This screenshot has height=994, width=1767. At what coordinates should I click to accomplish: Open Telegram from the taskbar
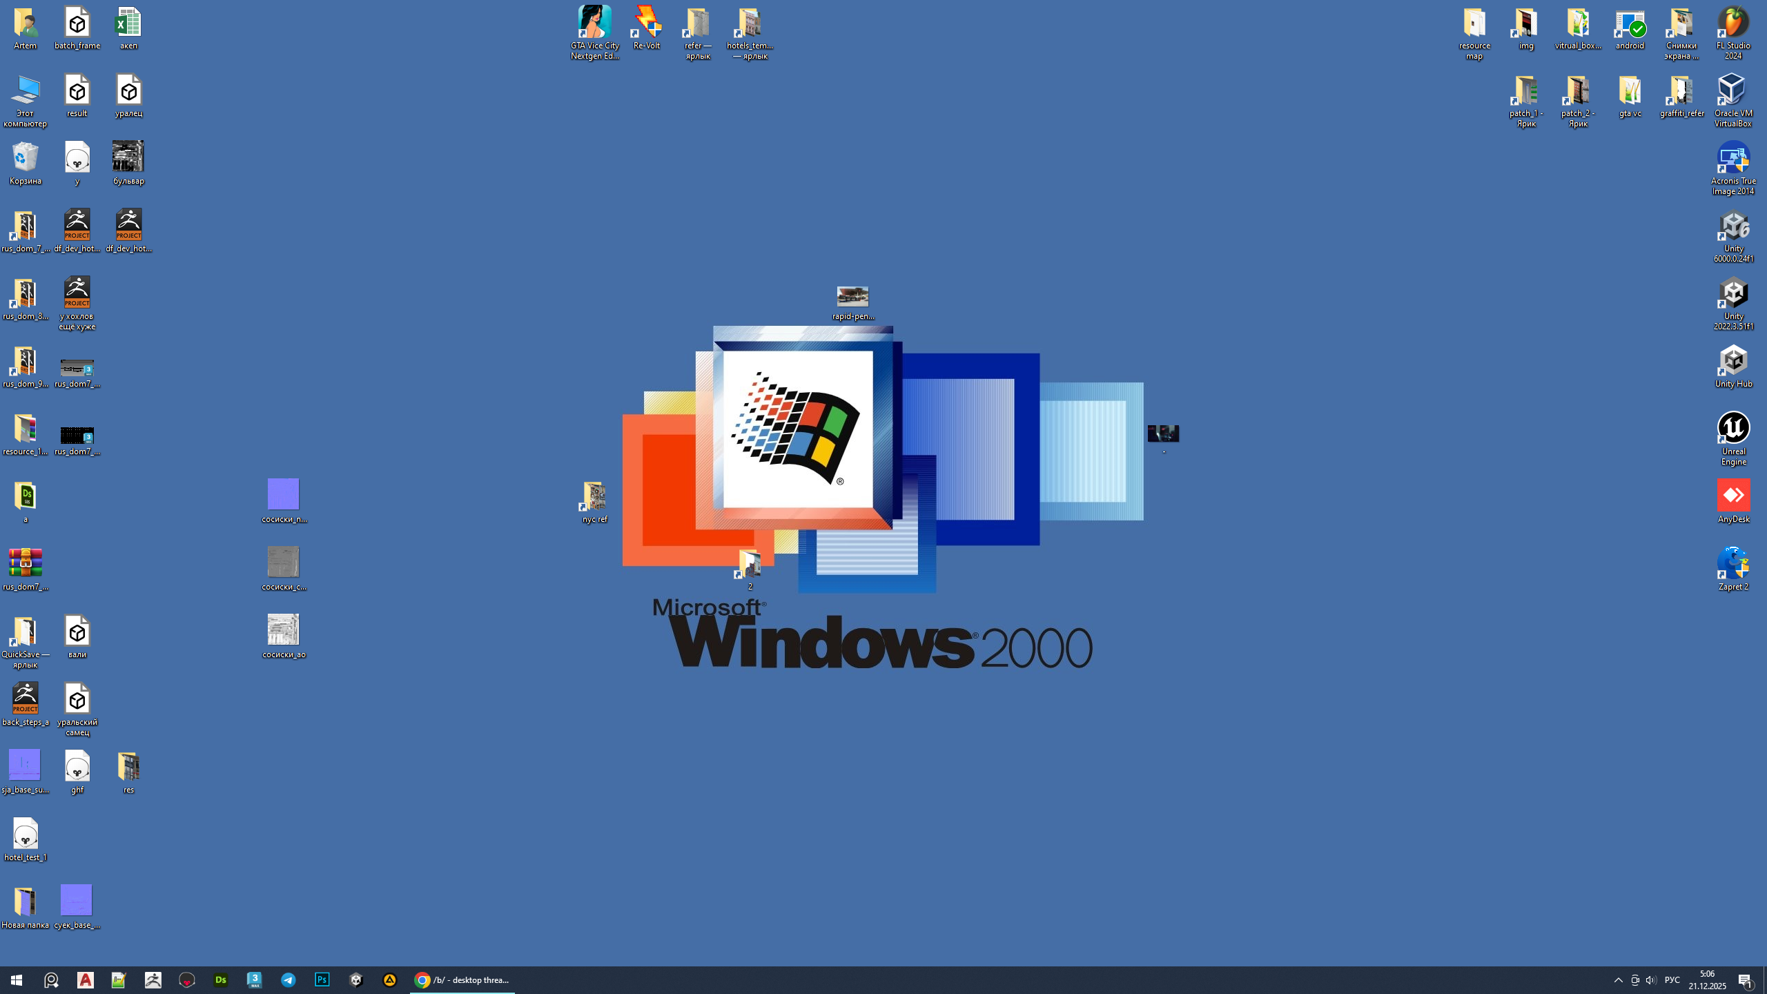pos(289,980)
